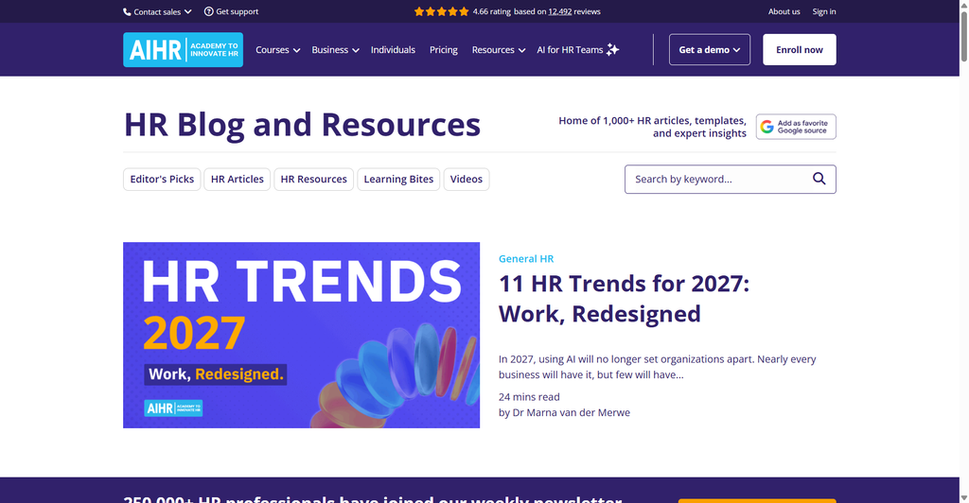The height and width of the screenshot is (503, 969).
Task: Click author name Dr Marna van der Merwe
Action: (x=571, y=412)
